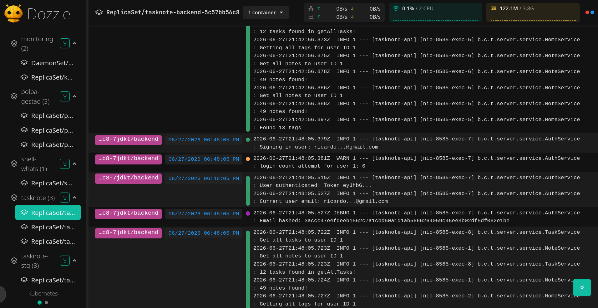Click the ReplicaSet/tasknote-backend-5c57bb56c8 title

click(x=173, y=12)
